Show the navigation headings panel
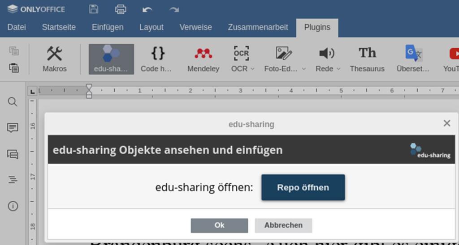 (x=13, y=180)
